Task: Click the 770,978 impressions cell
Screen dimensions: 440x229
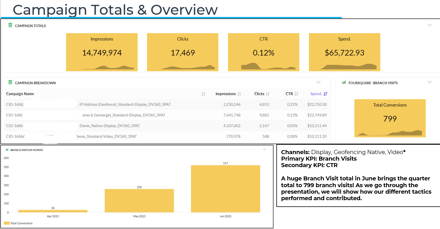Action: [233, 136]
